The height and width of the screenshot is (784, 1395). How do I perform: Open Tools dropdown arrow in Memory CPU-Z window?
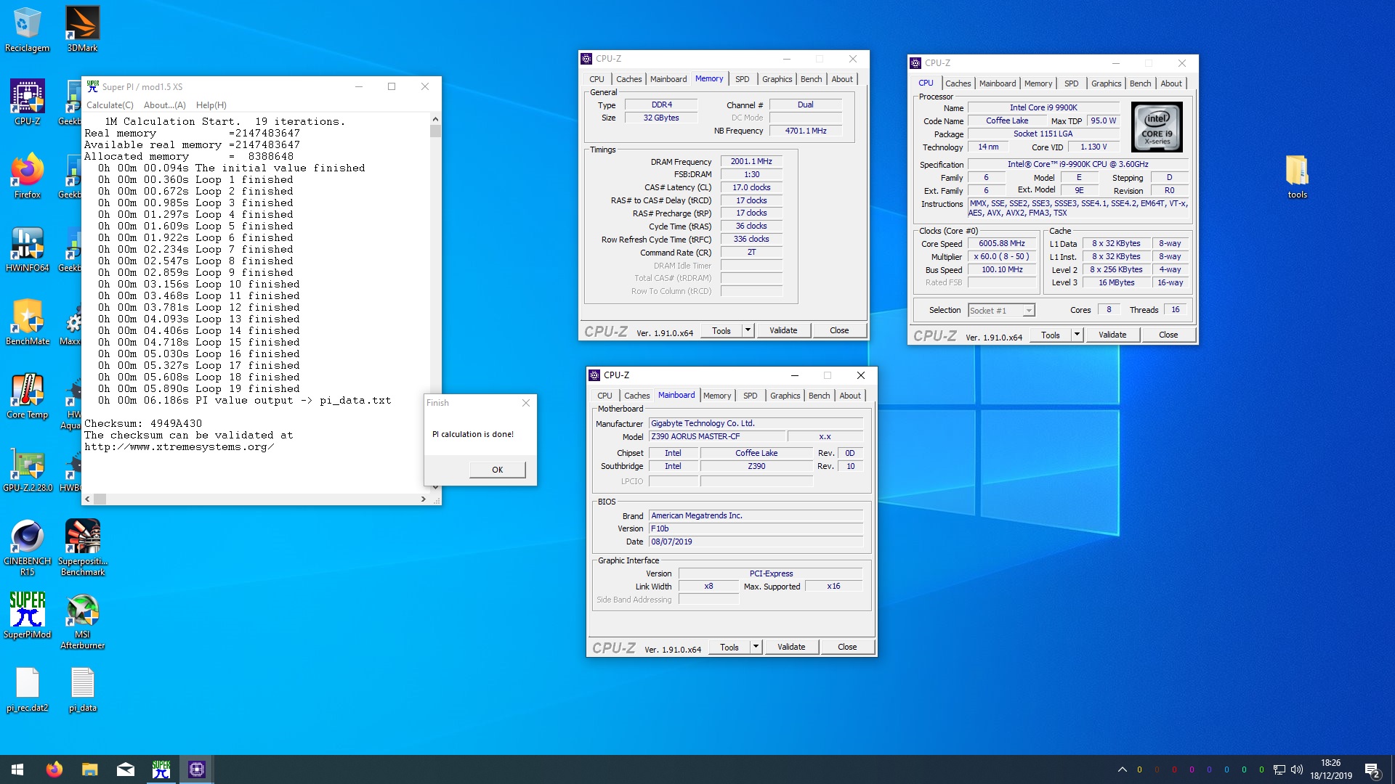point(748,330)
